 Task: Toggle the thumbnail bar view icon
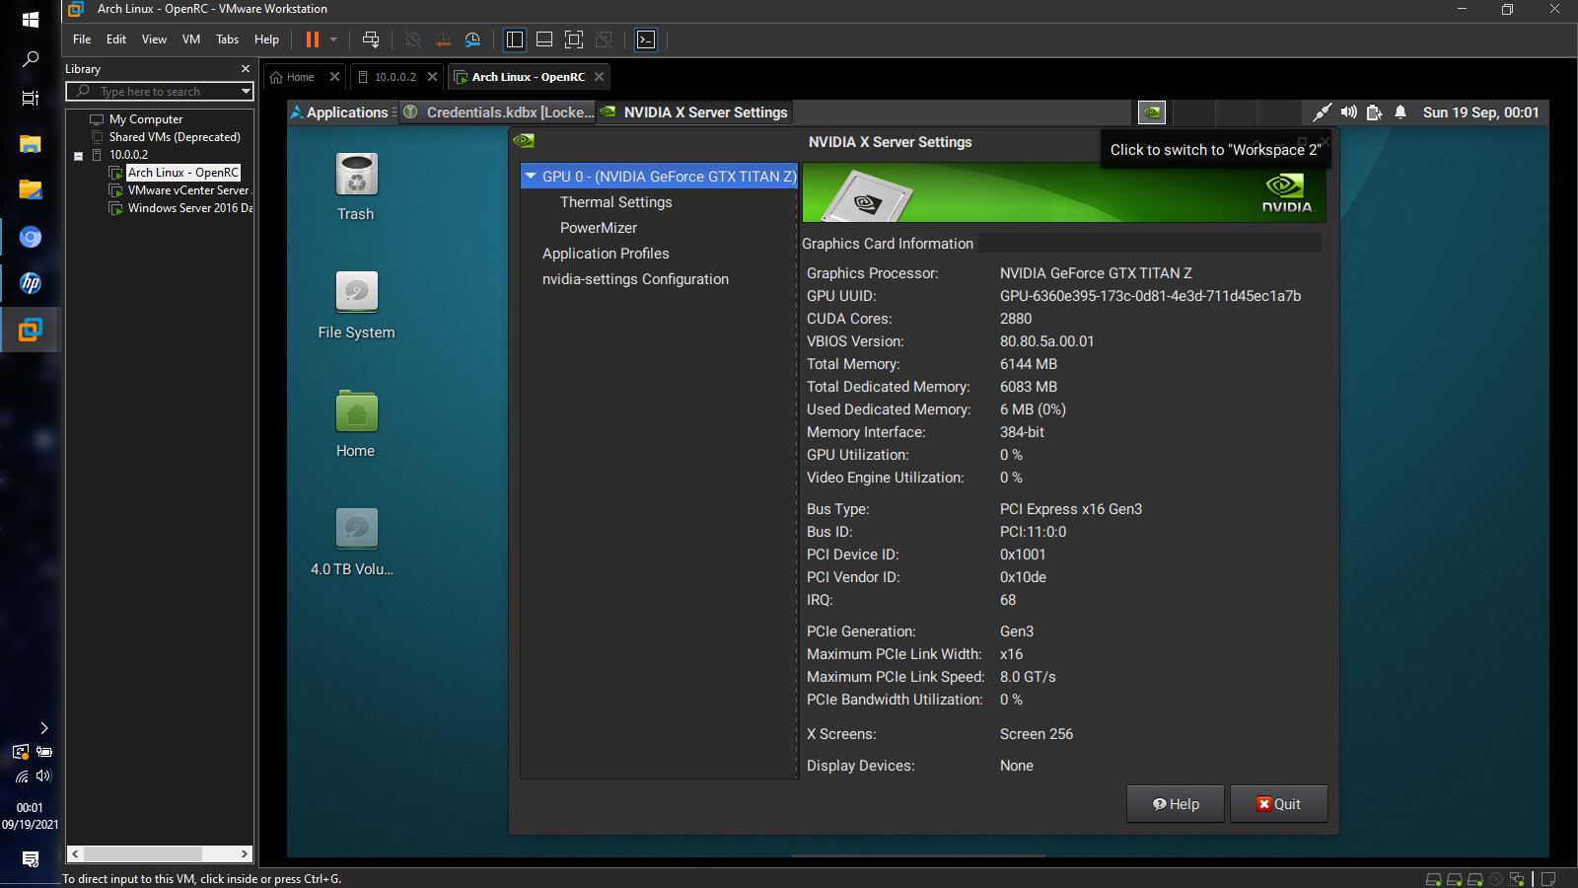click(544, 39)
